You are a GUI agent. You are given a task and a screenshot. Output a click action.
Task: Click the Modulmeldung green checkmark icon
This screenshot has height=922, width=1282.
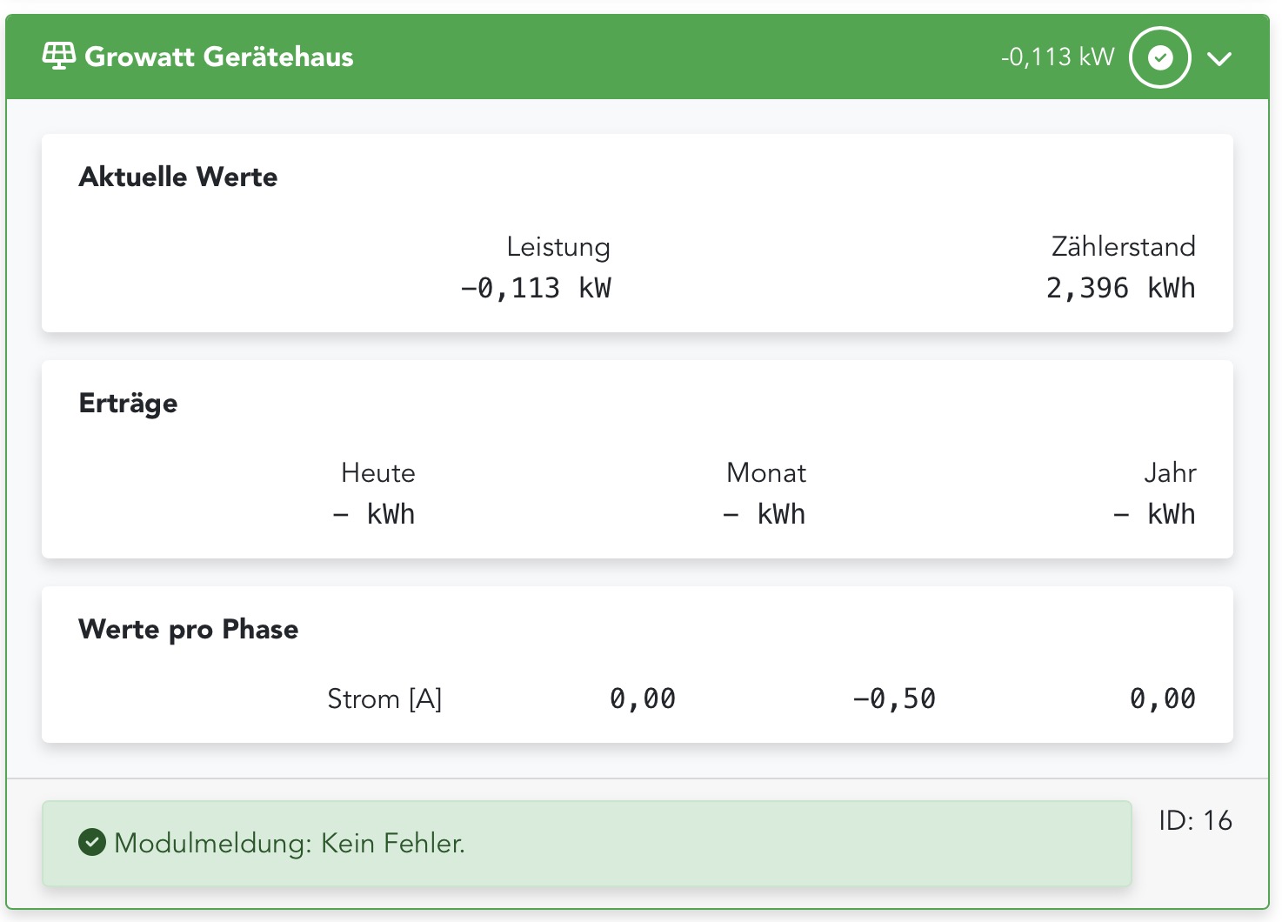[x=91, y=842]
